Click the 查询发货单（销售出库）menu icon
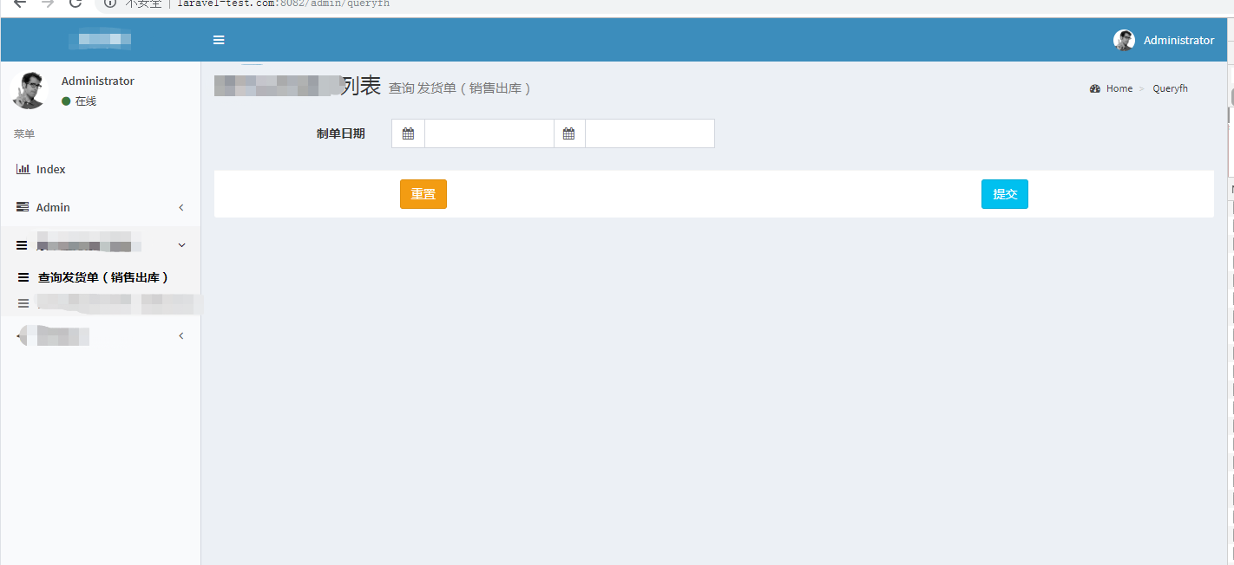The width and height of the screenshot is (1234, 565). pos(23,277)
